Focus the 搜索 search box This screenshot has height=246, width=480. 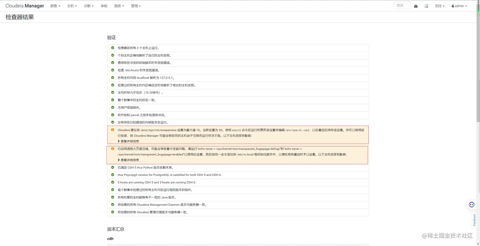402,5
